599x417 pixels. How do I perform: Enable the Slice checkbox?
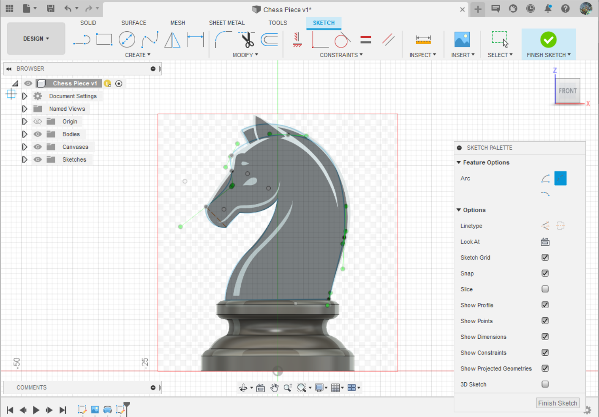(x=545, y=289)
